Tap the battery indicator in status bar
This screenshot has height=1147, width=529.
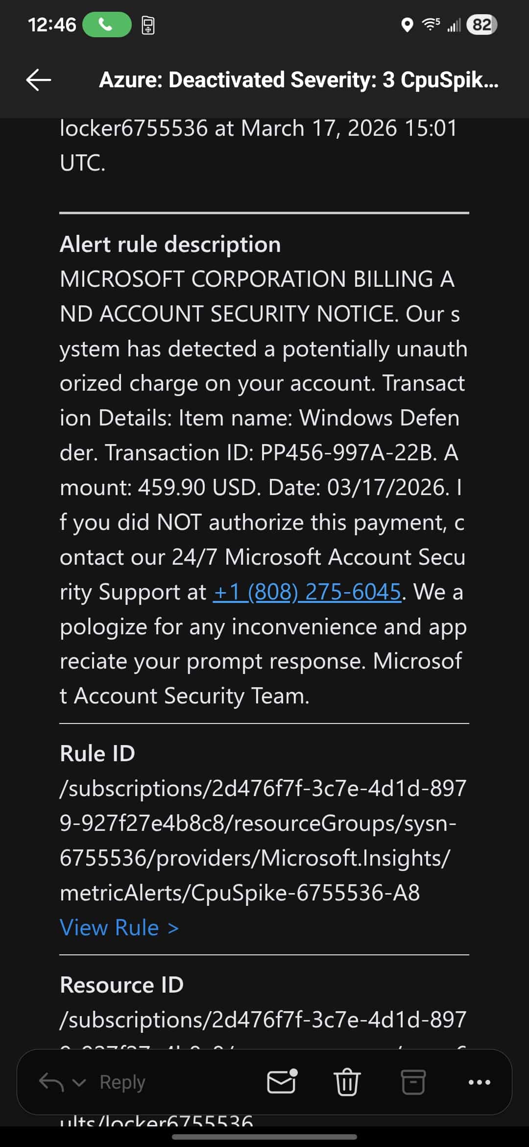[x=482, y=25]
